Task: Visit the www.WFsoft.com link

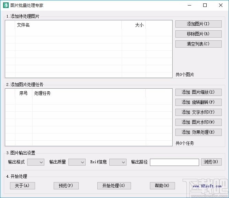Action: pos(207,186)
